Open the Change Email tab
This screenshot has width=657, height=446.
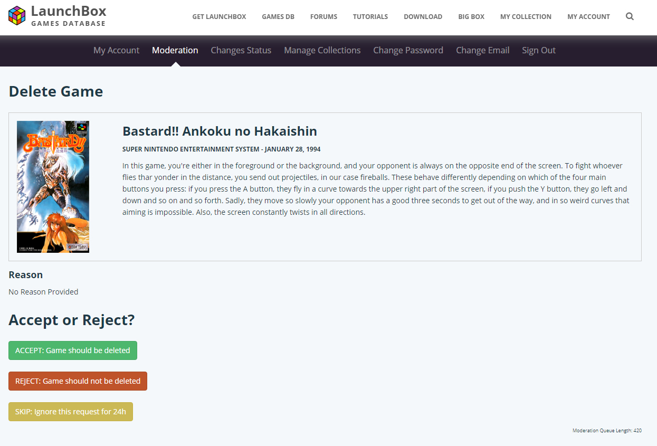click(482, 50)
